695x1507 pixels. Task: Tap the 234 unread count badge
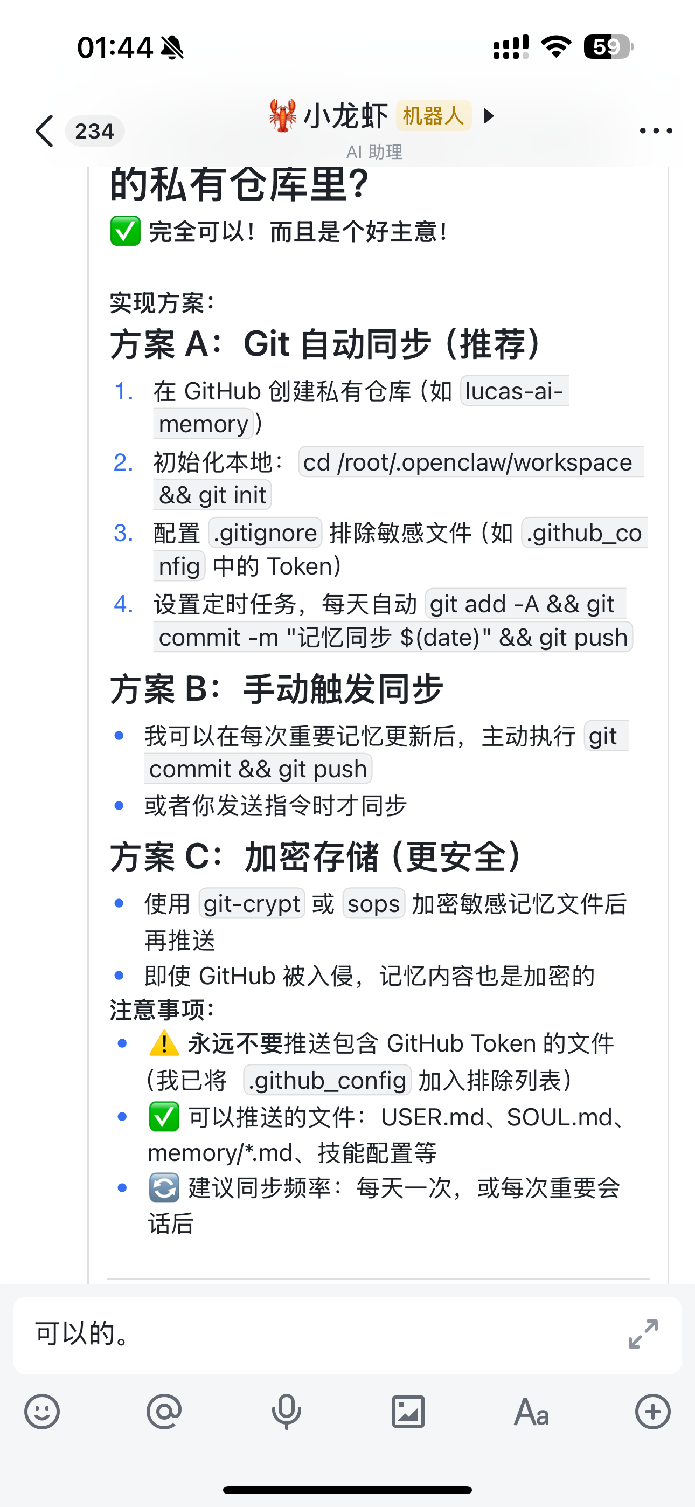click(x=94, y=131)
